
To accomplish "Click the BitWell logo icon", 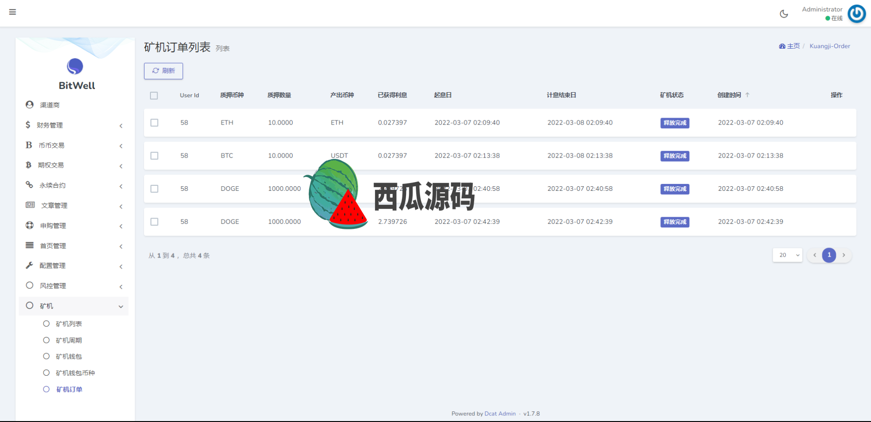I will pos(75,67).
